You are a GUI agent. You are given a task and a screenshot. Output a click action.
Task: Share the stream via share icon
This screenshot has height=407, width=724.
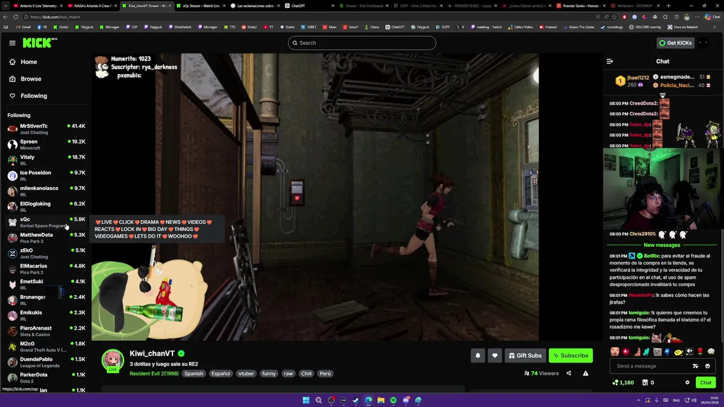(568, 373)
